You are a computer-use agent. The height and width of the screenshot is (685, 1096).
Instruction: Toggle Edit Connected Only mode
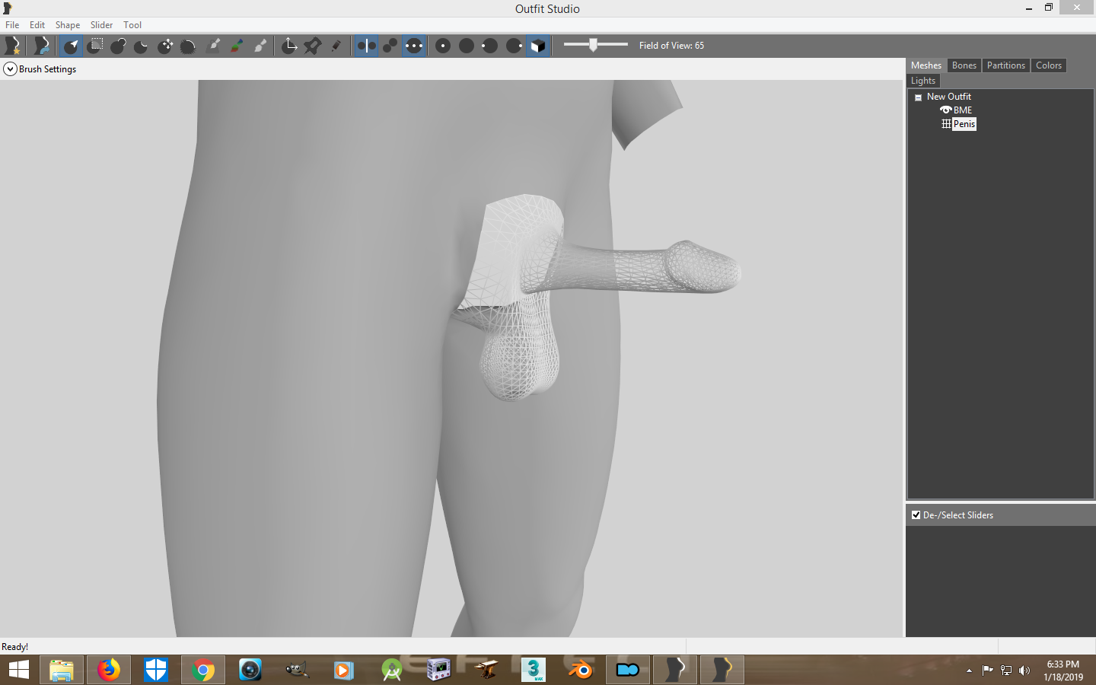click(390, 46)
